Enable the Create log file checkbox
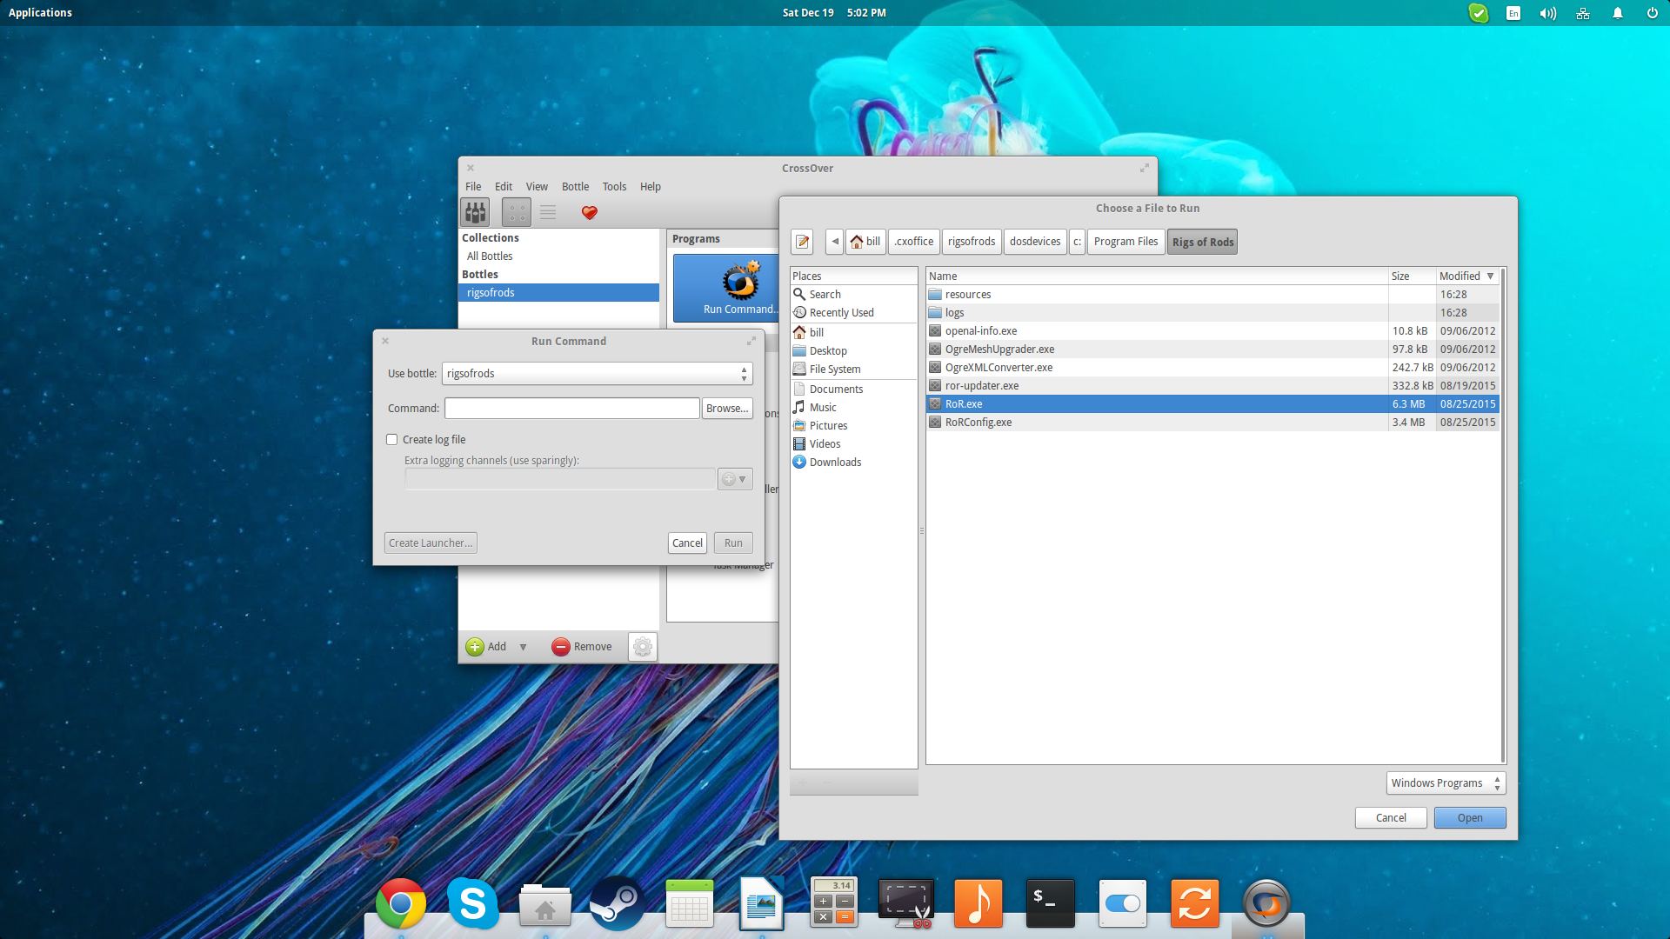This screenshot has height=939, width=1670. pyautogui.click(x=392, y=440)
